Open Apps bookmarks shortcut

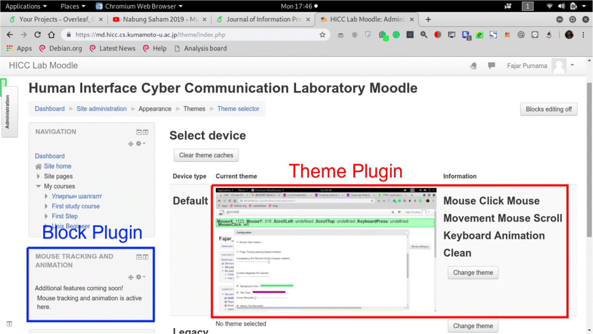click(19, 49)
